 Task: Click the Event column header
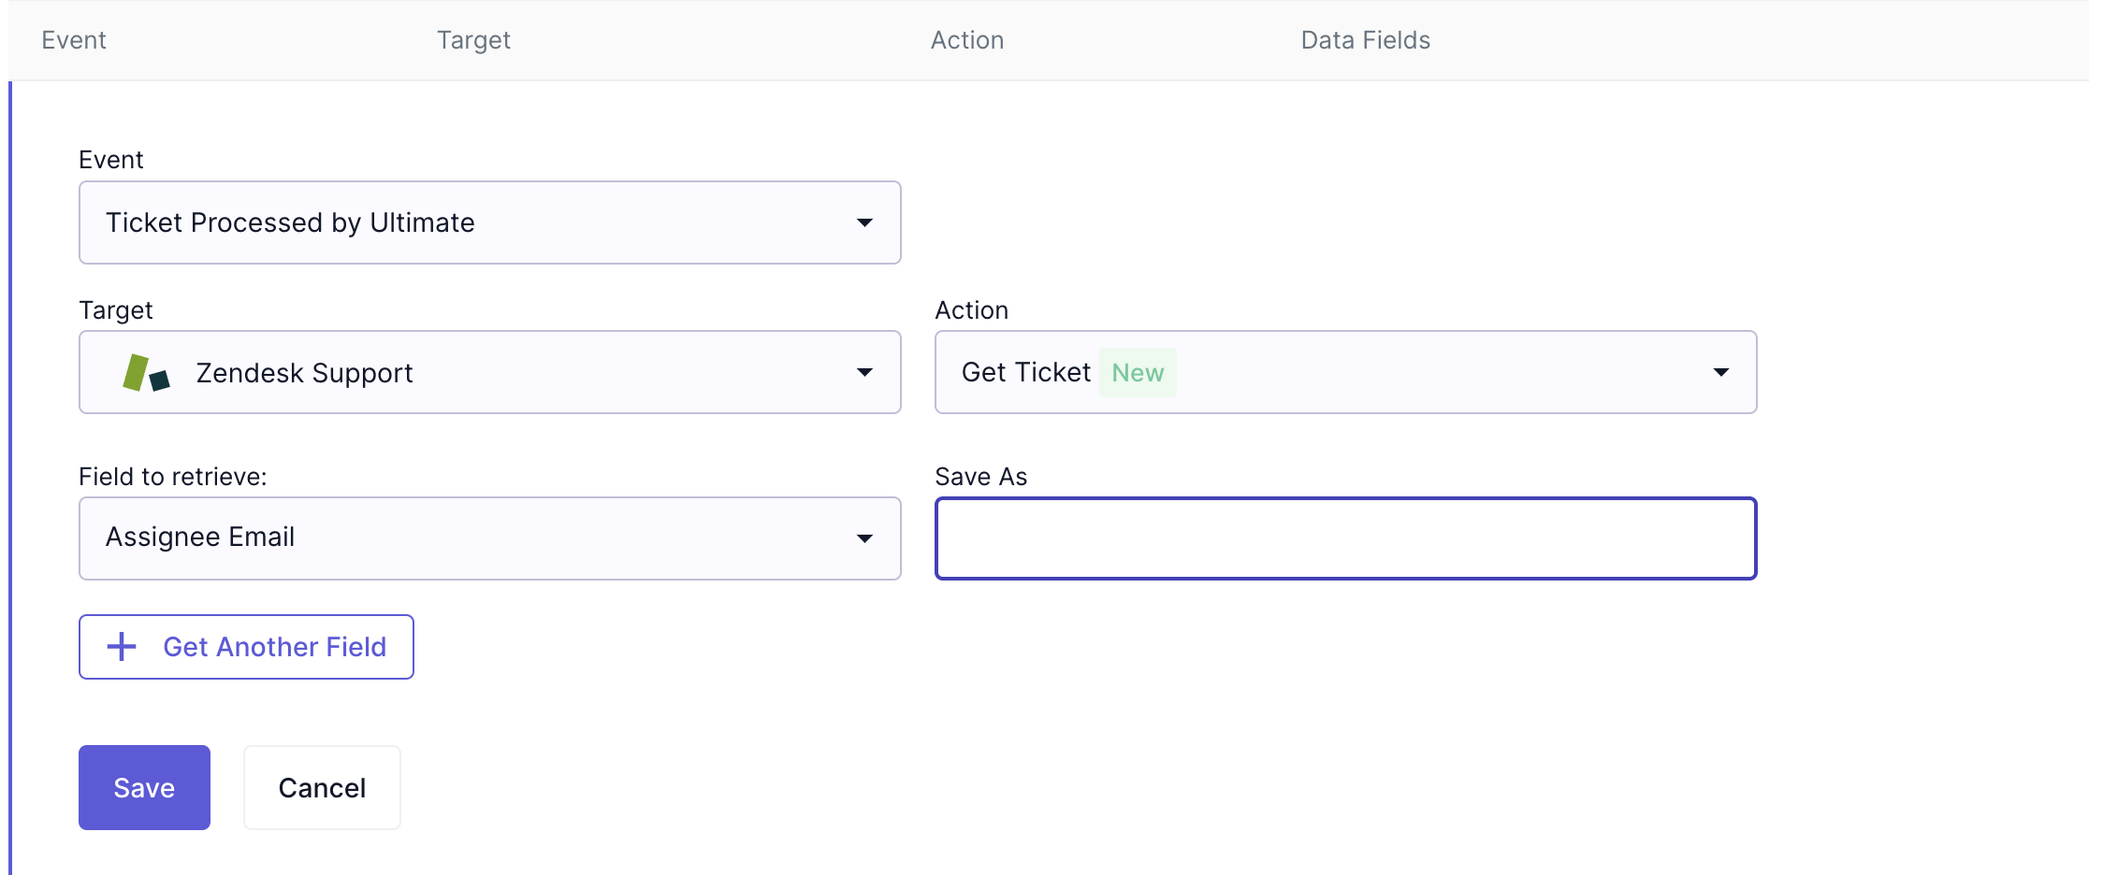point(74,40)
